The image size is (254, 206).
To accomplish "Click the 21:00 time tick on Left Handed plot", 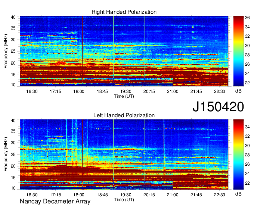I will click(173, 195).
